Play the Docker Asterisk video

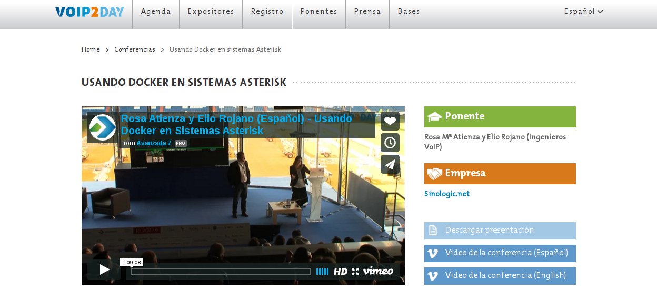tap(104, 269)
